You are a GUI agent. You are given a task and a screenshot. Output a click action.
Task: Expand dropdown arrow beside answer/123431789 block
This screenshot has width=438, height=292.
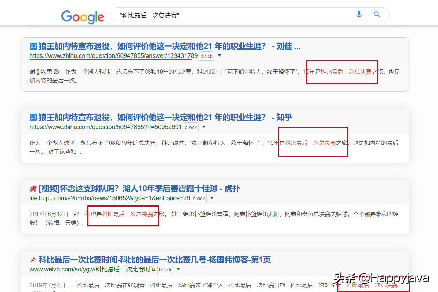point(220,55)
